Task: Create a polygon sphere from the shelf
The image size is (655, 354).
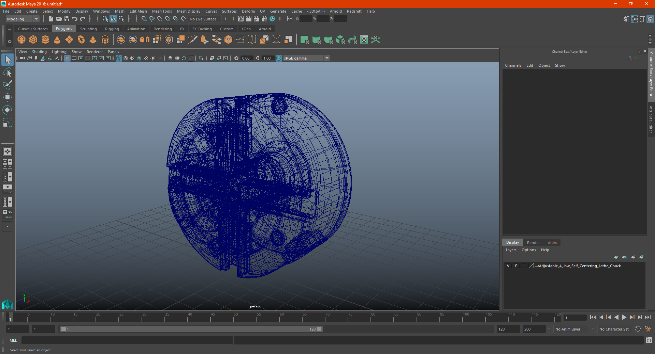Action: pyautogui.click(x=21, y=40)
